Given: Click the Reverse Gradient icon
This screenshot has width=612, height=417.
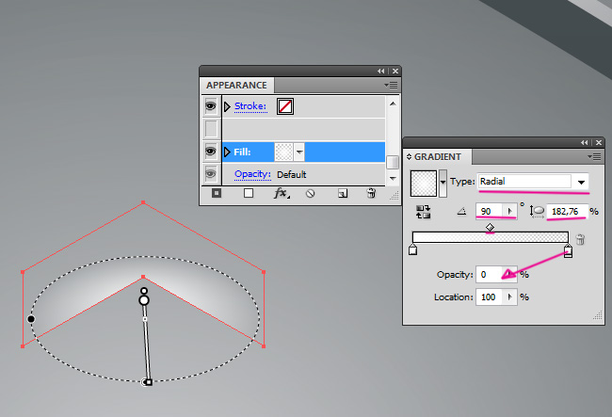Looking at the screenshot, I should point(422,213).
